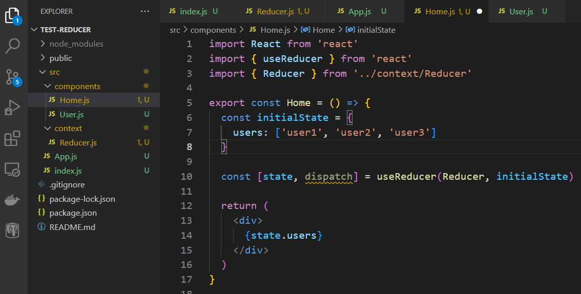Switch to the User.js tab
This screenshot has width=581, height=294.
(527, 11)
